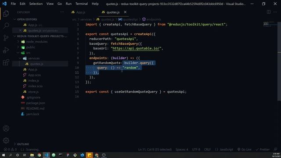Open the Run and Debug view
The image size is (281, 158).
[x=6, y=50]
